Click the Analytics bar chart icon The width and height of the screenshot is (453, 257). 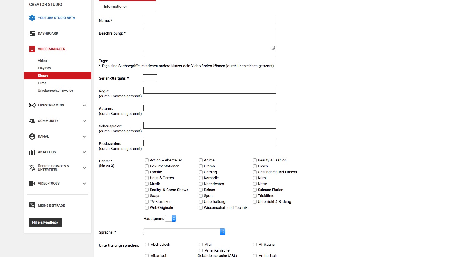[32, 152]
